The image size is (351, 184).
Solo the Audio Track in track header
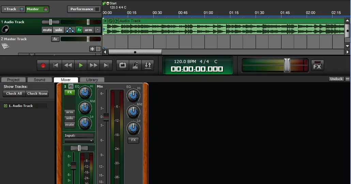point(59,30)
